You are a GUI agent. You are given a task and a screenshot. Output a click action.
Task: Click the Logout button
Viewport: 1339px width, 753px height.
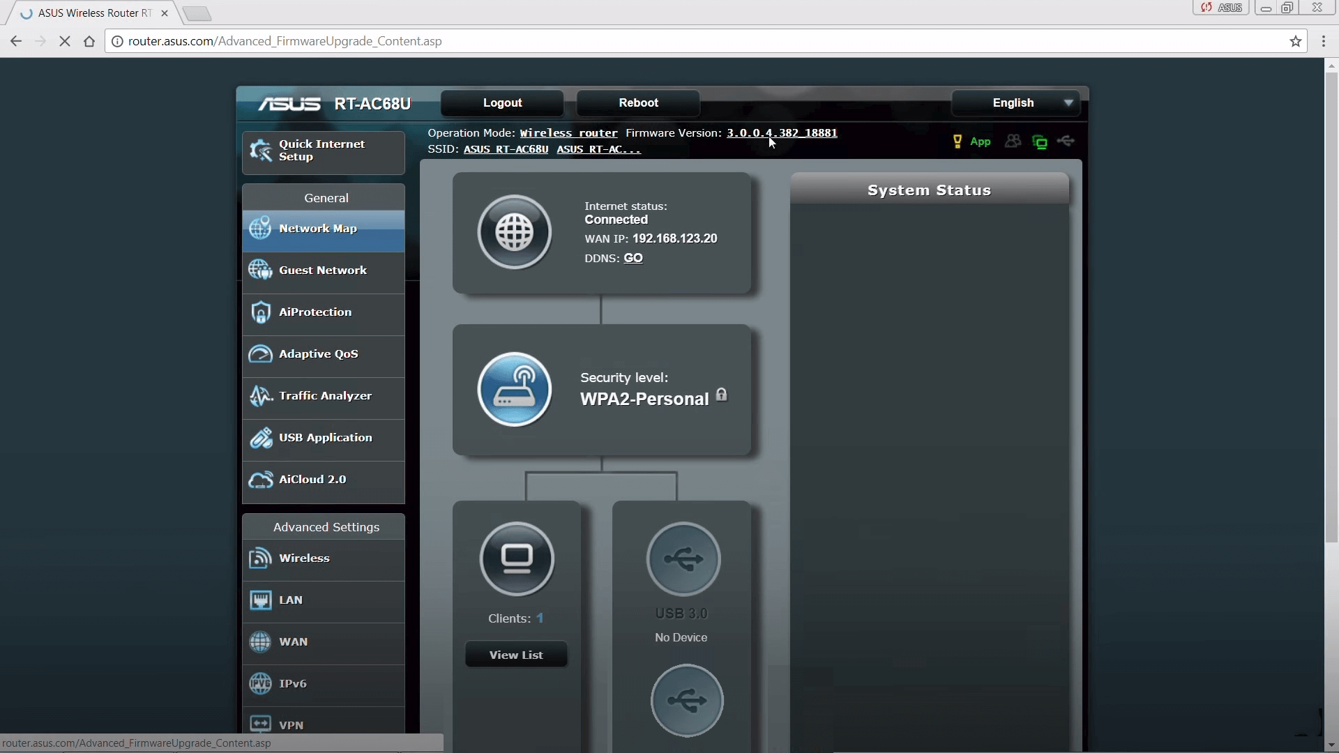coord(502,103)
